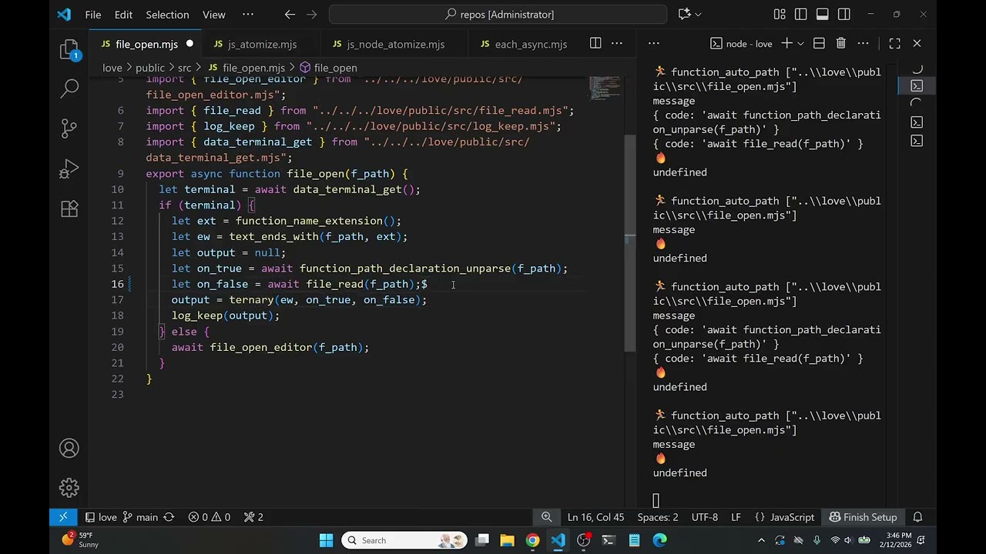Viewport: 986px width, 554px height.
Task: Click 'Ln 16, Col 45' cursor position
Action: coord(595,517)
